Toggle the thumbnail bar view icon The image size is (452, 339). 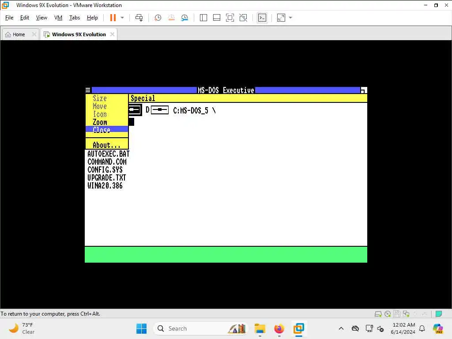216,18
